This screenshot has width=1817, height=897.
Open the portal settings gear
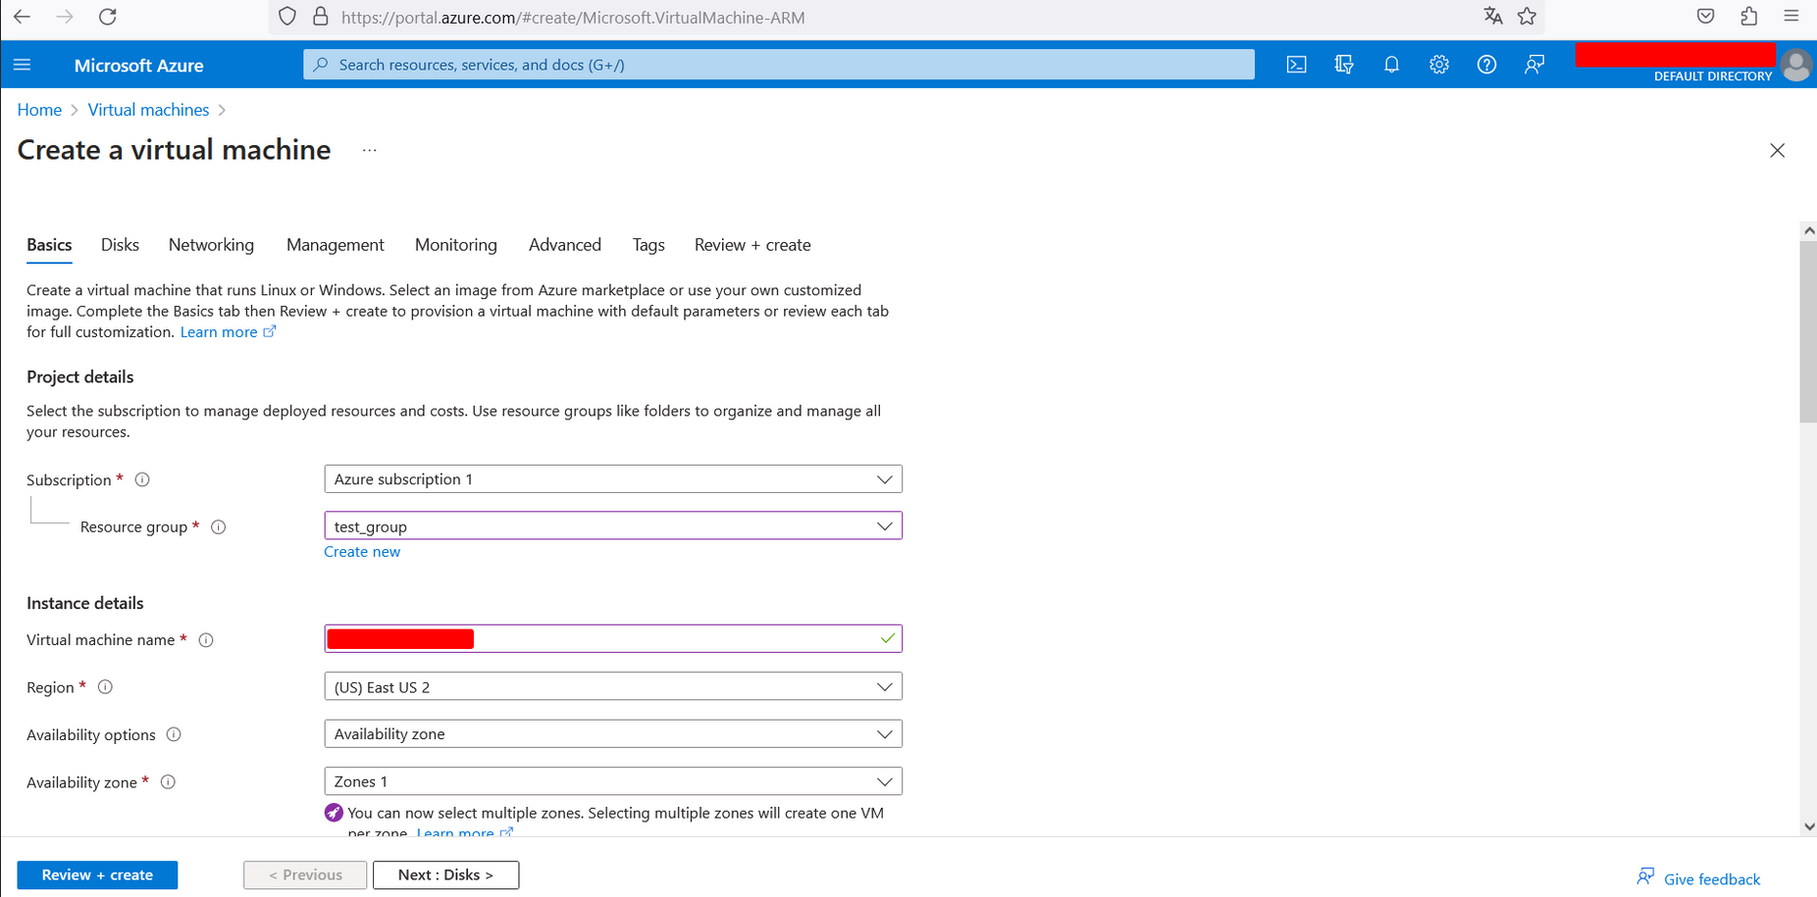[x=1439, y=65]
